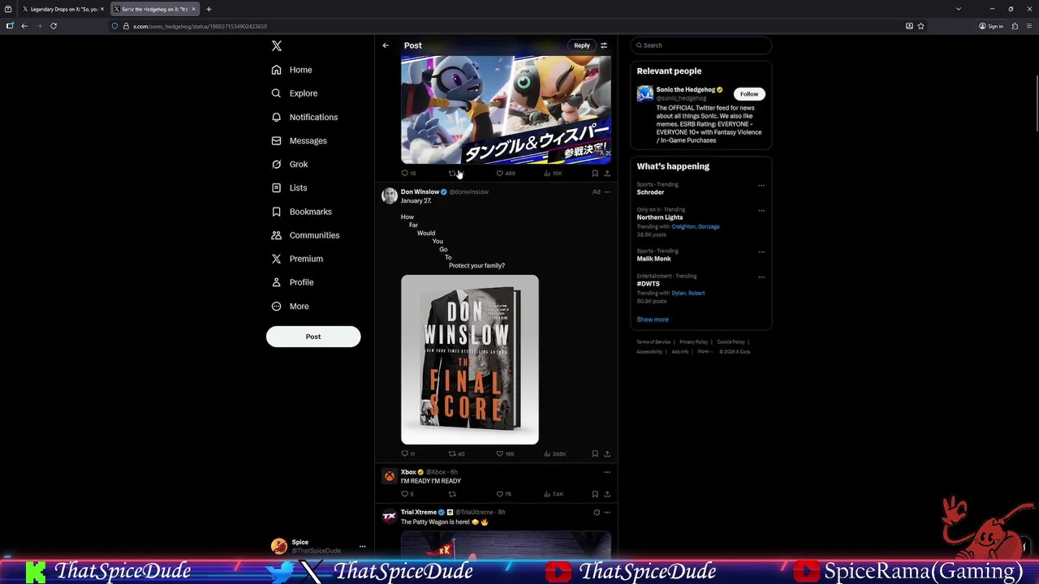The image size is (1039, 584).
Task: Open options for Schroder trend
Action: click(761, 185)
